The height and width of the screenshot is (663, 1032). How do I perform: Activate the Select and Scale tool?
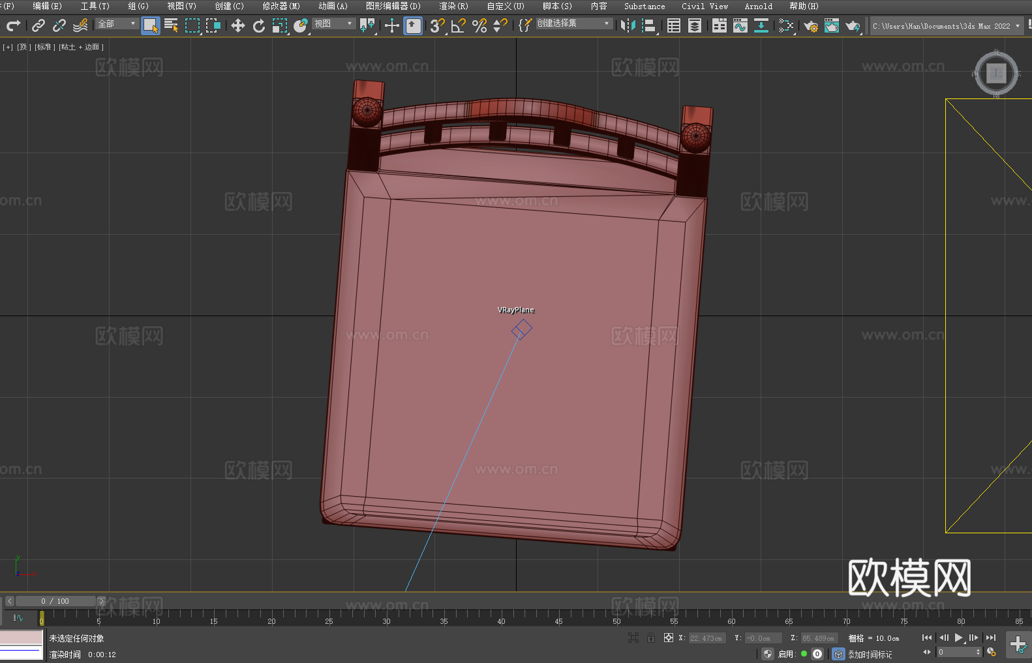coord(280,25)
